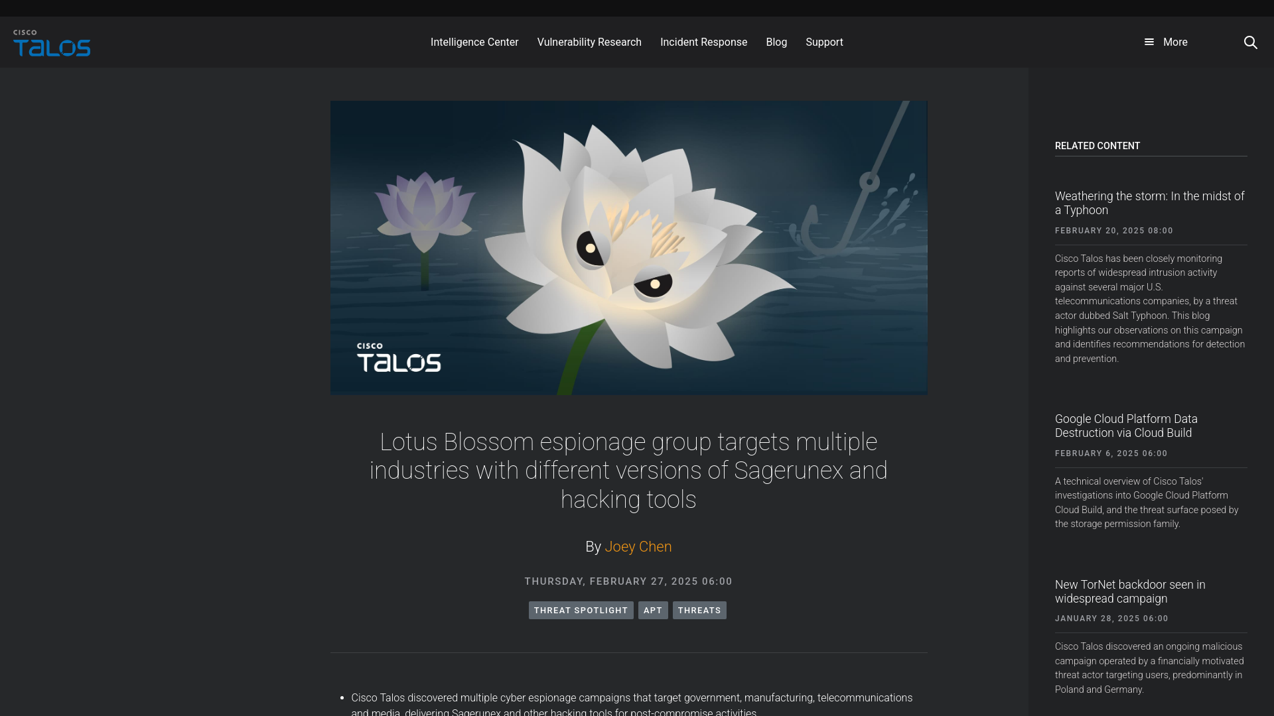
Task: Open Weathering the storm Typhoon article link
Action: tap(1149, 203)
